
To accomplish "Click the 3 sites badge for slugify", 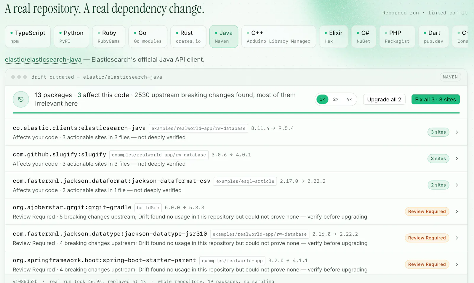I will (x=438, y=159).
